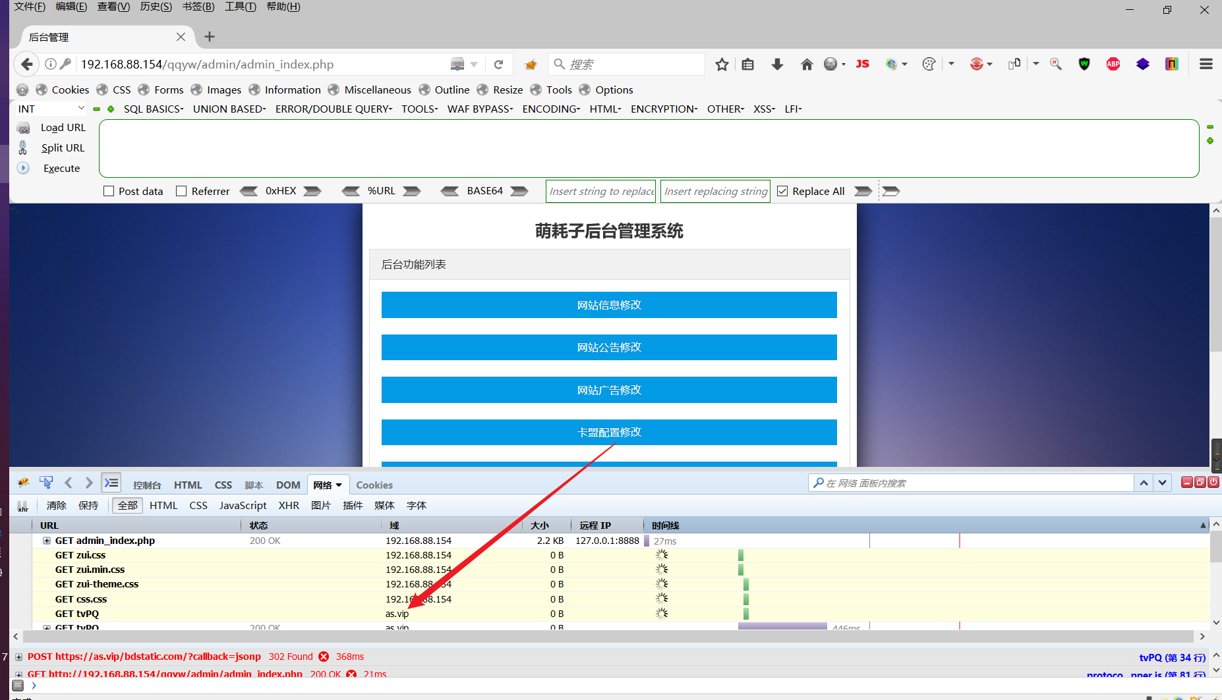Image resolution: width=1222 pixels, height=700 pixels.
Task: Click the HackBar Execute play icon
Action: 24,168
